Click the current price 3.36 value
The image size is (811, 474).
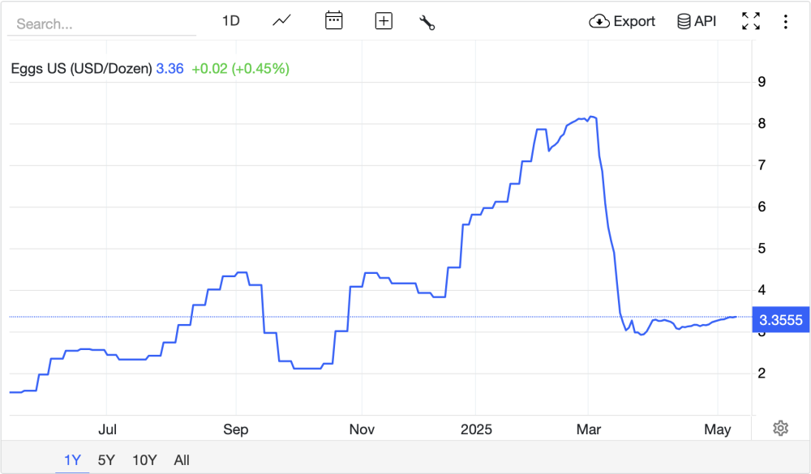click(x=169, y=69)
